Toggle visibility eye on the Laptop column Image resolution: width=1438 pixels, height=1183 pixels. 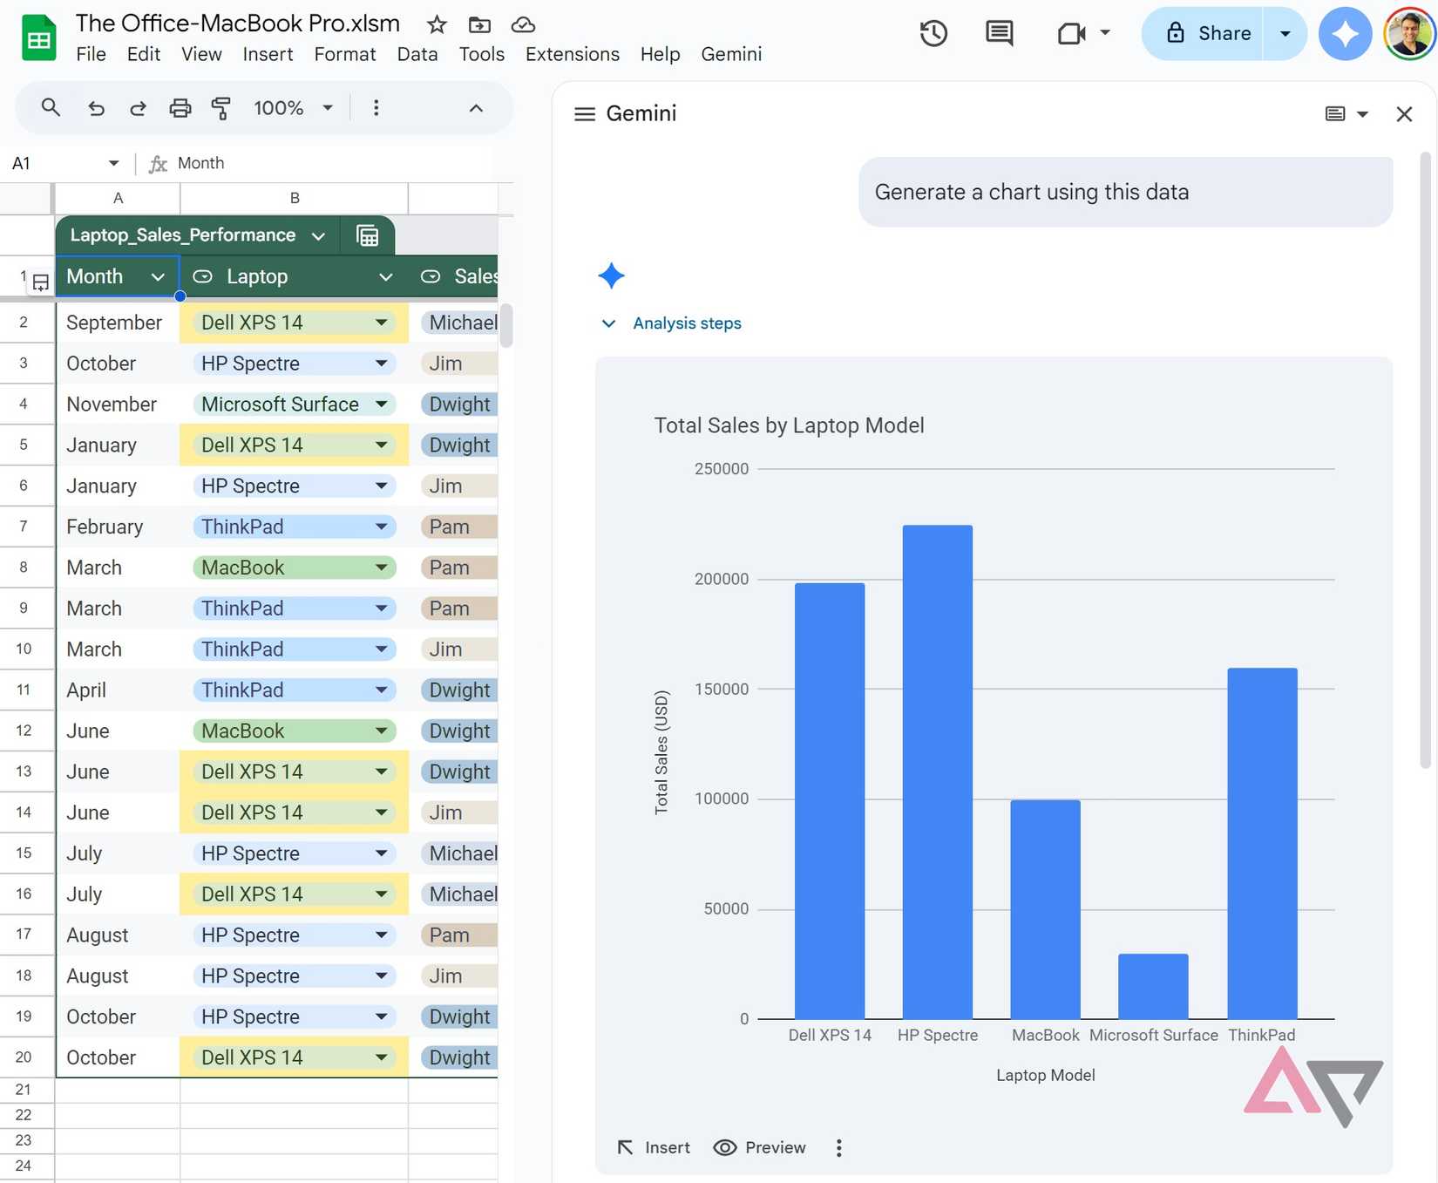click(202, 276)
